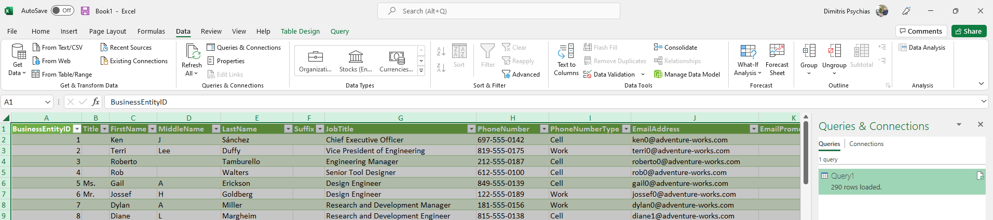
Task: Click the Comments button
Action: coord(921,31)
